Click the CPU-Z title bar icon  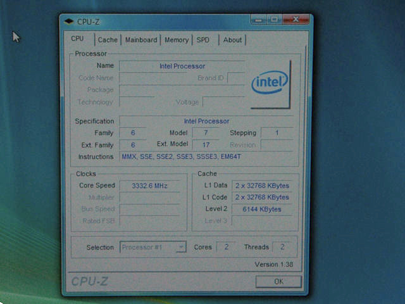[x=69, y=22]
